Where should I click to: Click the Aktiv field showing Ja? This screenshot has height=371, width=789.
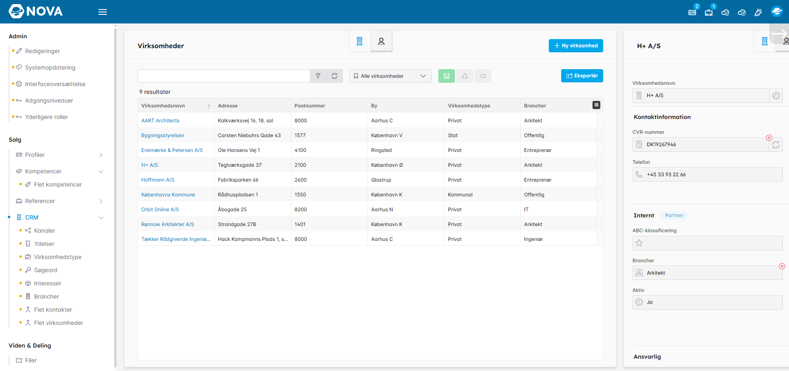click(707, 302)
